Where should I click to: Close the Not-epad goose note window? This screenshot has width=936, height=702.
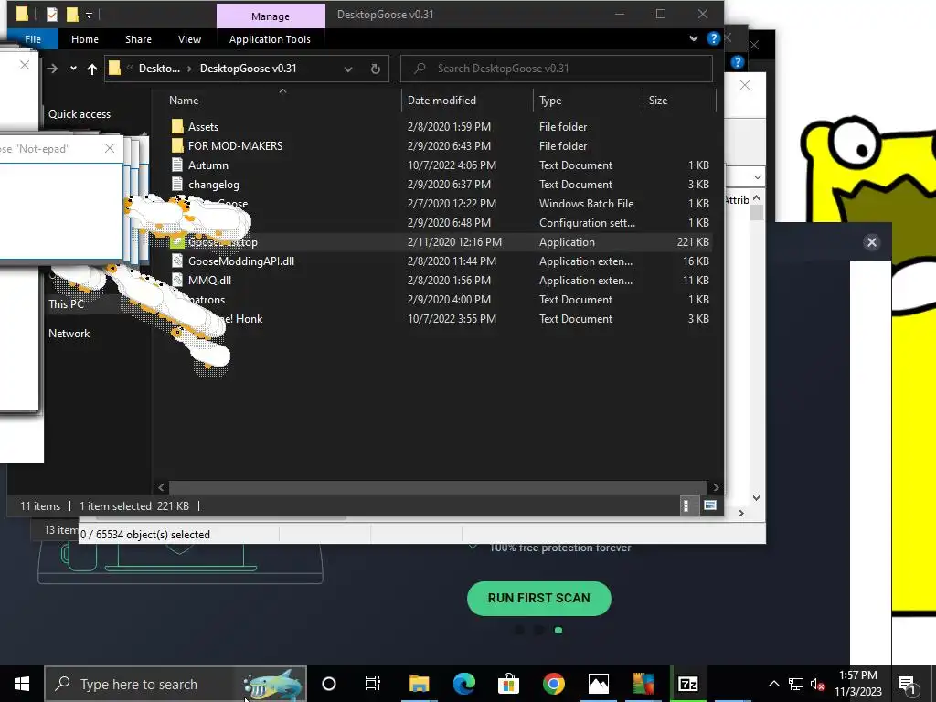click(x=110, y=149)
